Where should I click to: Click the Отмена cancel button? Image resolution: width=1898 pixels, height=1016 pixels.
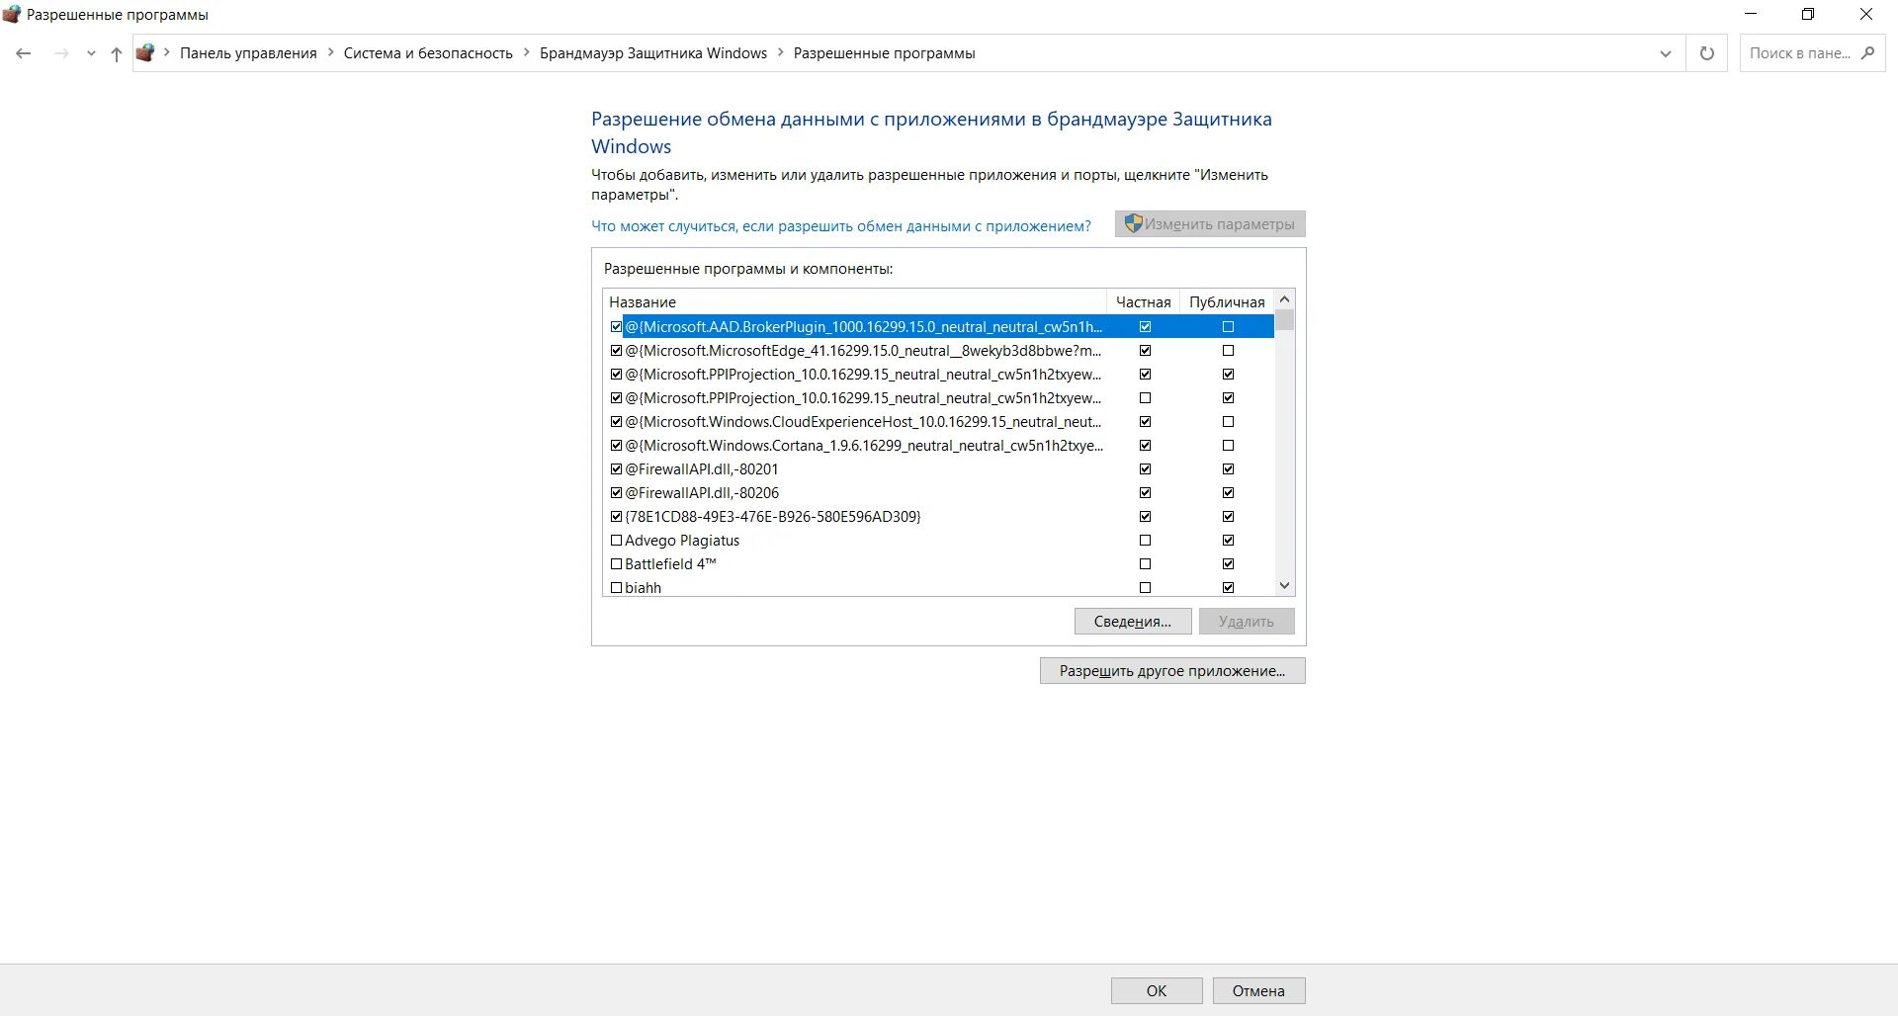coord(1258,991)
